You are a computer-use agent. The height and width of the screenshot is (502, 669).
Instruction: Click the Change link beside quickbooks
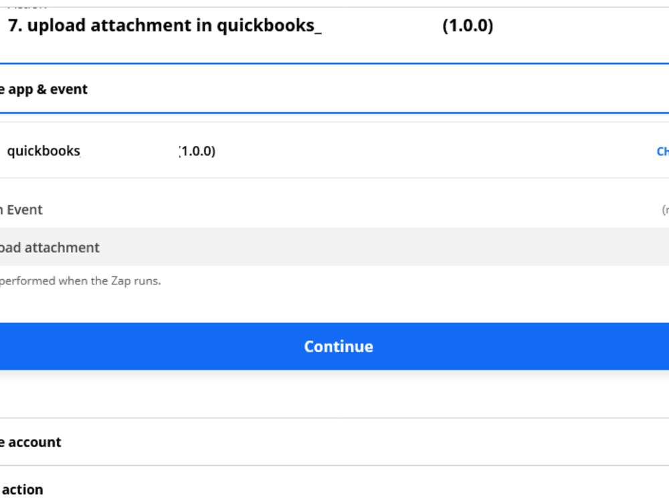coord(662,151)
